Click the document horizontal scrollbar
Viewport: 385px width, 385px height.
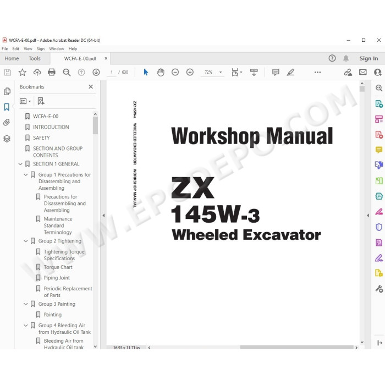tap(296, 348)
